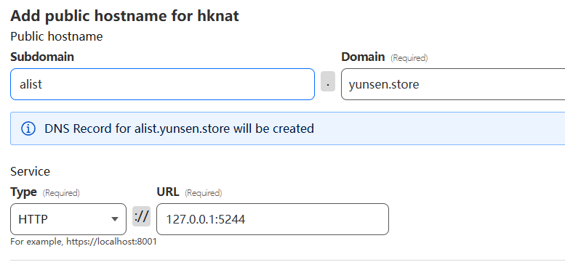565x262 pixels.
Task: Click the URL field showing 127.0.0.1:5244
Action: coord(273,219)
